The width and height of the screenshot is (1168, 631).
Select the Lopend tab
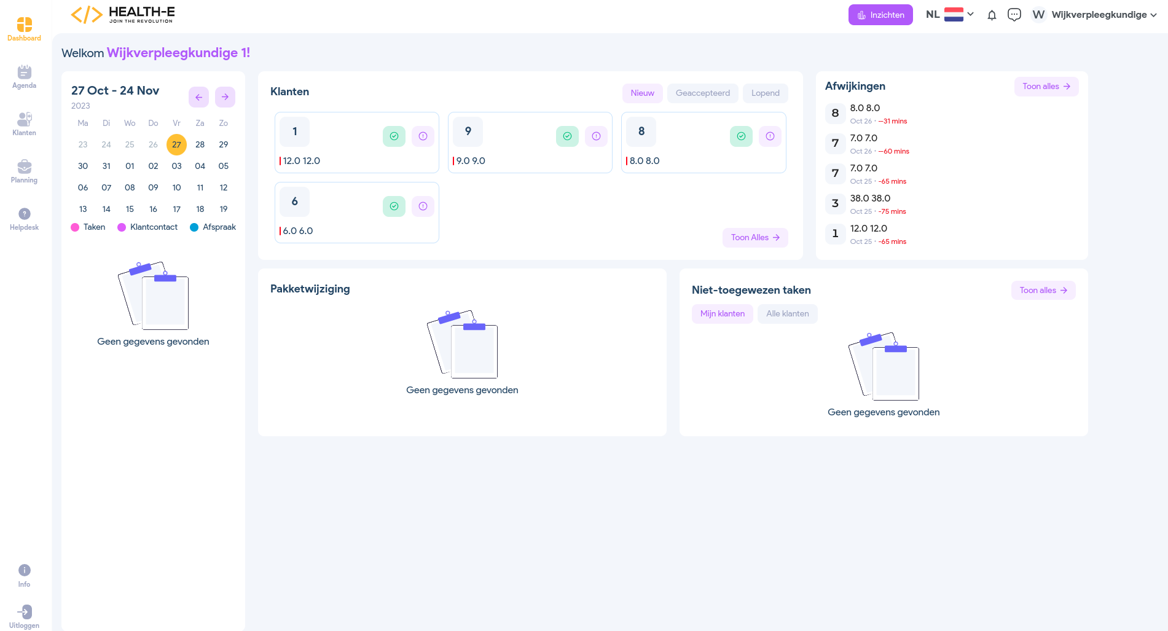click(765, 93)
